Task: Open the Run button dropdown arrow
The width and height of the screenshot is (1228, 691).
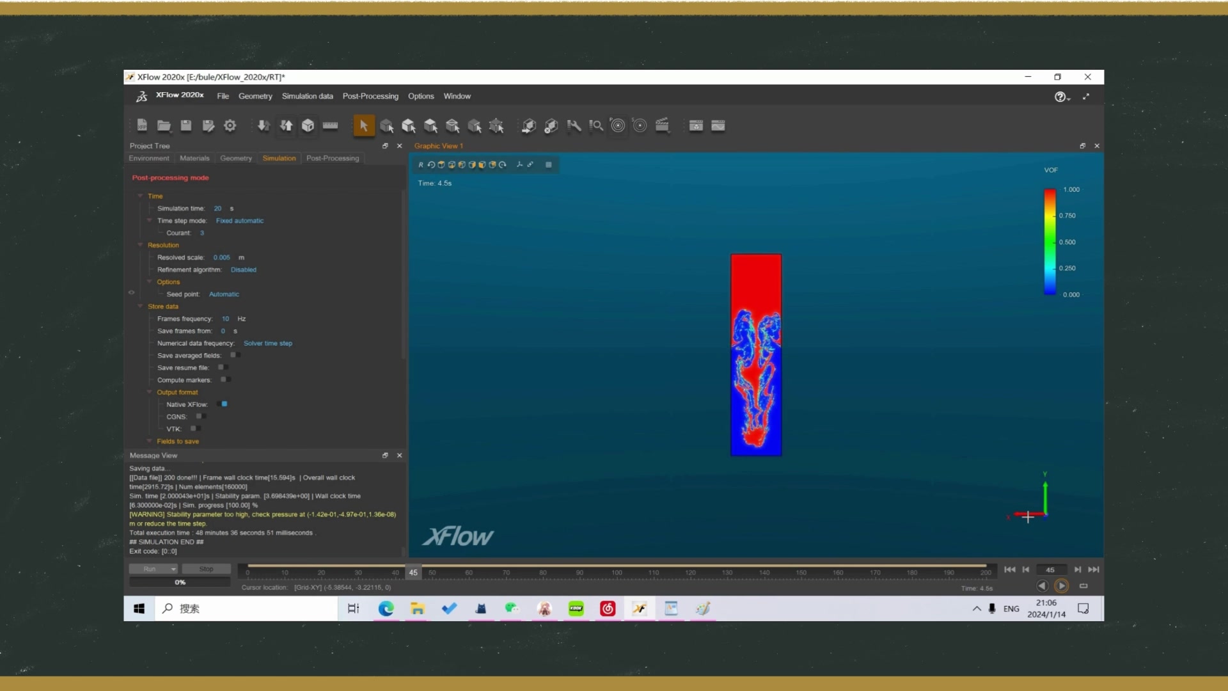Action: pos(173,569)
